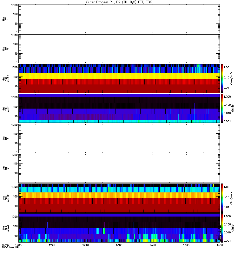Viewport: 238px width, 254px height.
Task: Click the thb fbk edc12 spectrogram panel
Action: click(119, 78)
